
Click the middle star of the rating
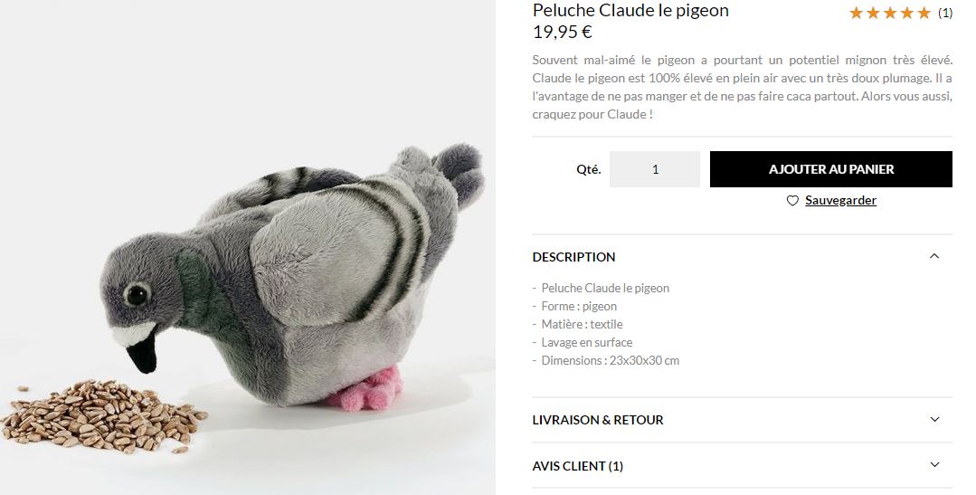[891, 13]
